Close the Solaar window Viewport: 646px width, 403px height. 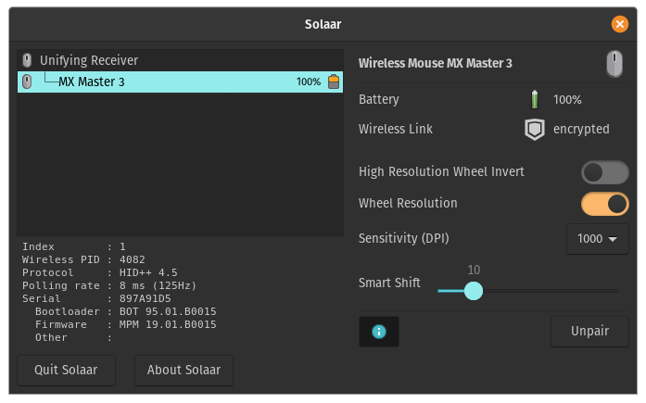(x=620, y=24)
